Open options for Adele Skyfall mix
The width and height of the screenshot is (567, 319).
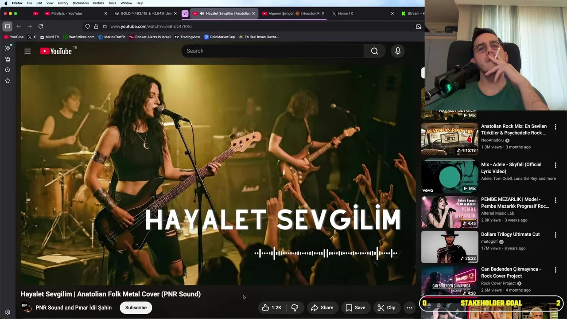(x=555, y=165)
